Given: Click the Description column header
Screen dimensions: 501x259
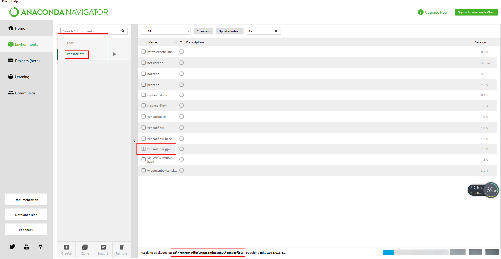Looking at the screenshot, I should pos(195,42).
